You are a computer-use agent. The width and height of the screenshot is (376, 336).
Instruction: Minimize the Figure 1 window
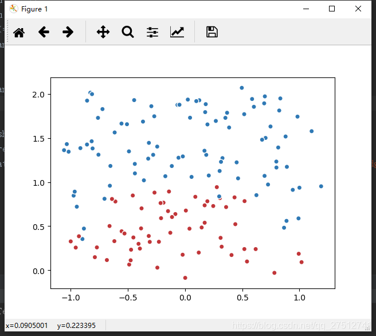click(x=306, y=9)
